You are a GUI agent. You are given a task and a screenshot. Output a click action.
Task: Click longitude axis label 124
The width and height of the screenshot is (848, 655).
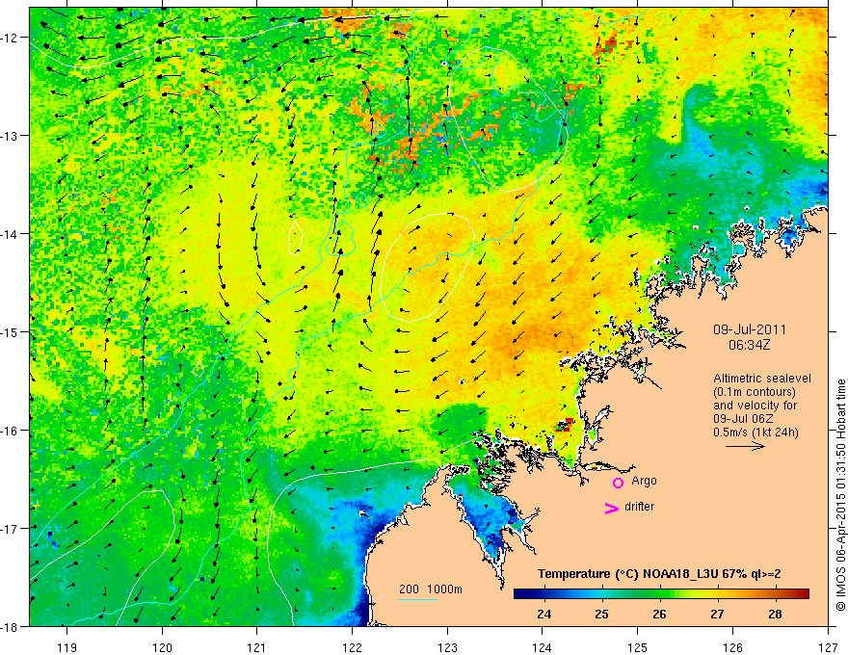(x=543, y=647)
